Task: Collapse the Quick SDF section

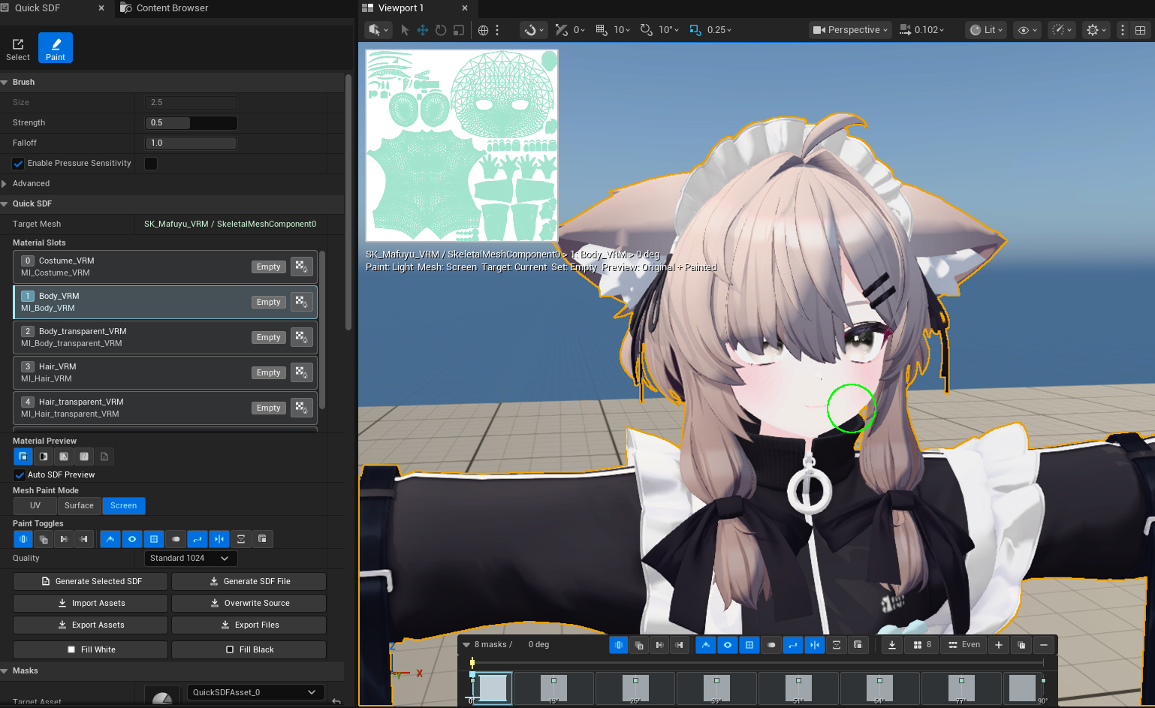Action: click(5, 204)
